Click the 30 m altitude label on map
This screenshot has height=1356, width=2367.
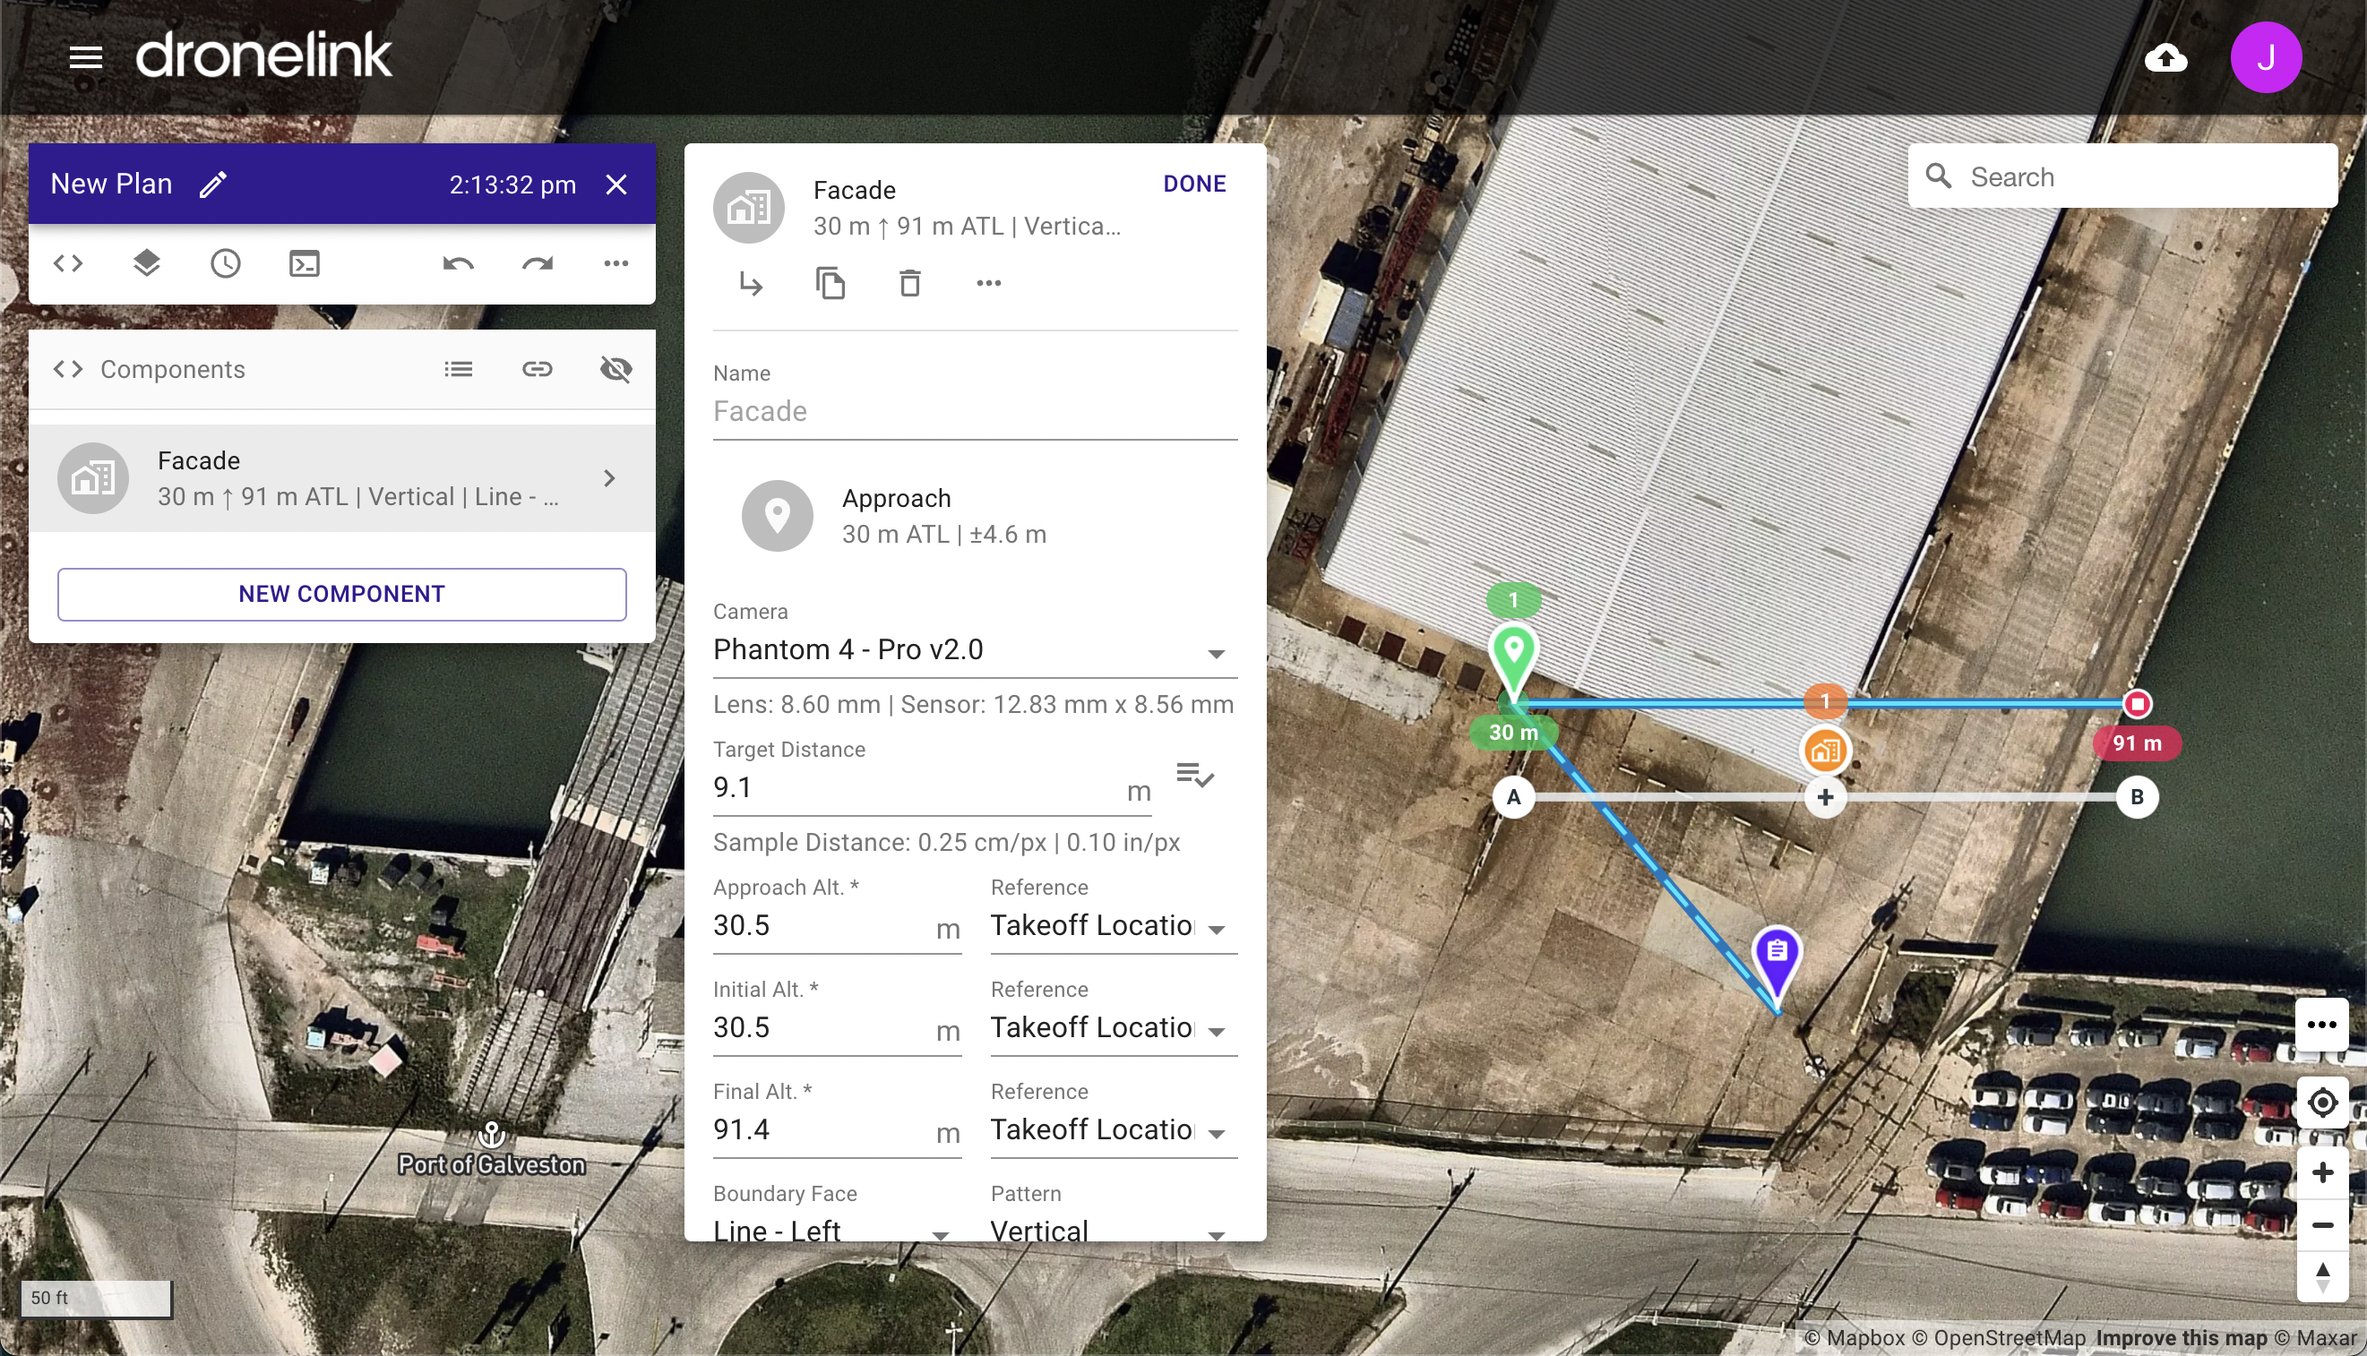(1513, 732)
